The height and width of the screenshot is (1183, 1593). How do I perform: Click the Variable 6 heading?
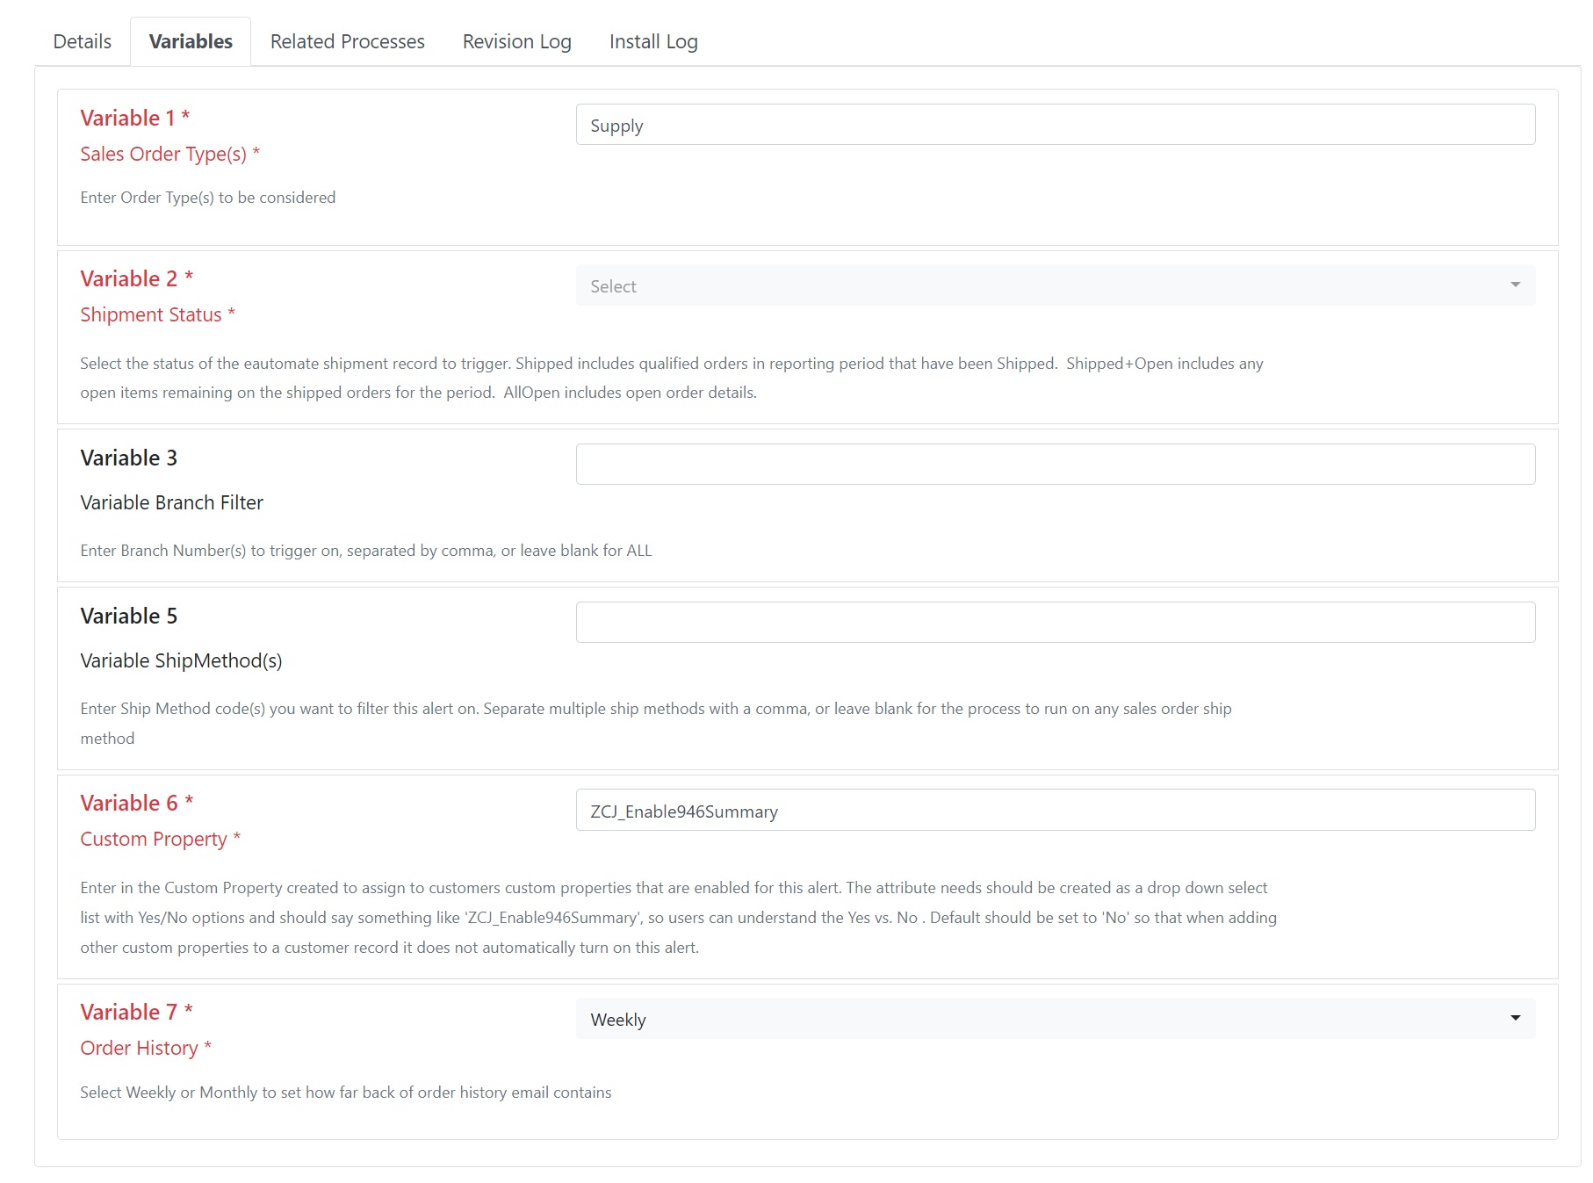[137, 803]
